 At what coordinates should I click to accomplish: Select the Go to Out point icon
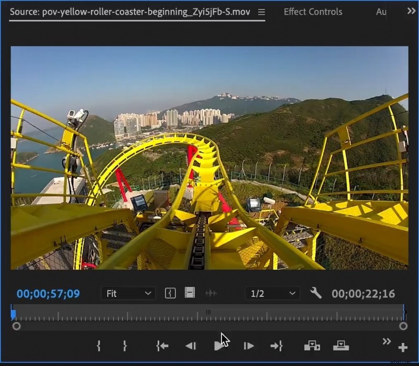277,346
